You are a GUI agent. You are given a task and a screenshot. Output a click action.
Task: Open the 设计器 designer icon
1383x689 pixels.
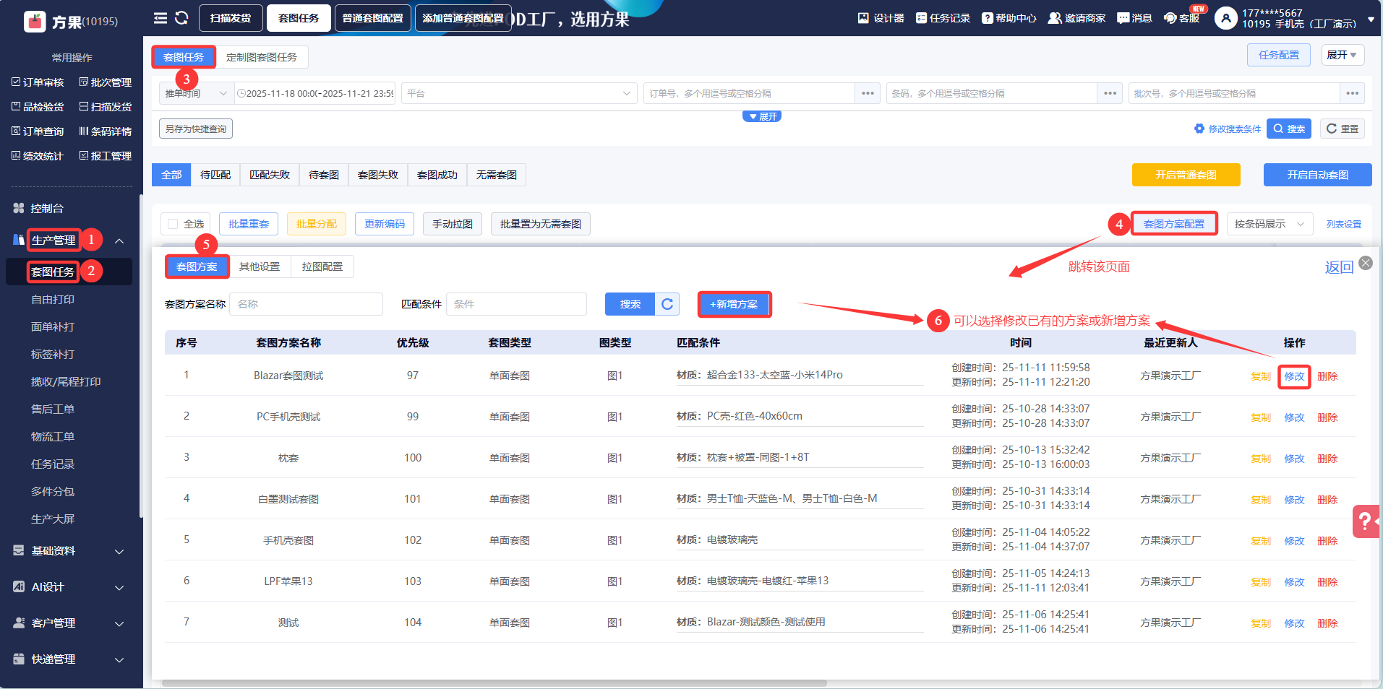click(863, 18)
